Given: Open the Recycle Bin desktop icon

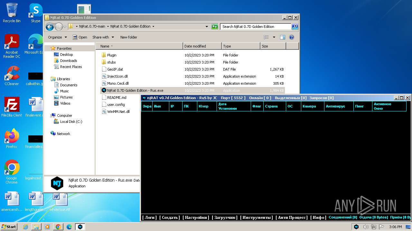Looking at the screenshot, I should click(x=12, y=13).
